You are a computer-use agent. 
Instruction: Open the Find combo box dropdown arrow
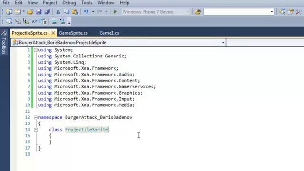tap(272, 12)
